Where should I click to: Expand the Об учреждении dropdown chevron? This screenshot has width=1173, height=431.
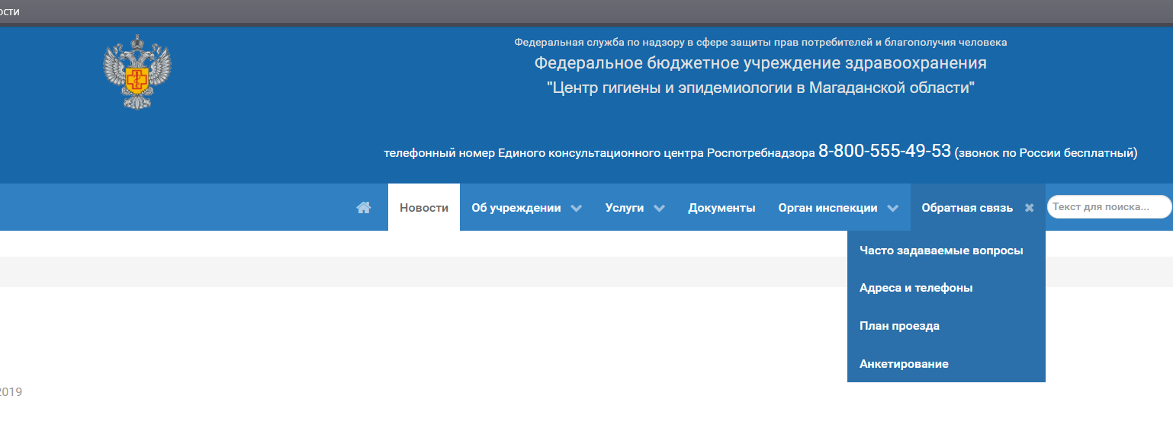(x=577, y=208)
